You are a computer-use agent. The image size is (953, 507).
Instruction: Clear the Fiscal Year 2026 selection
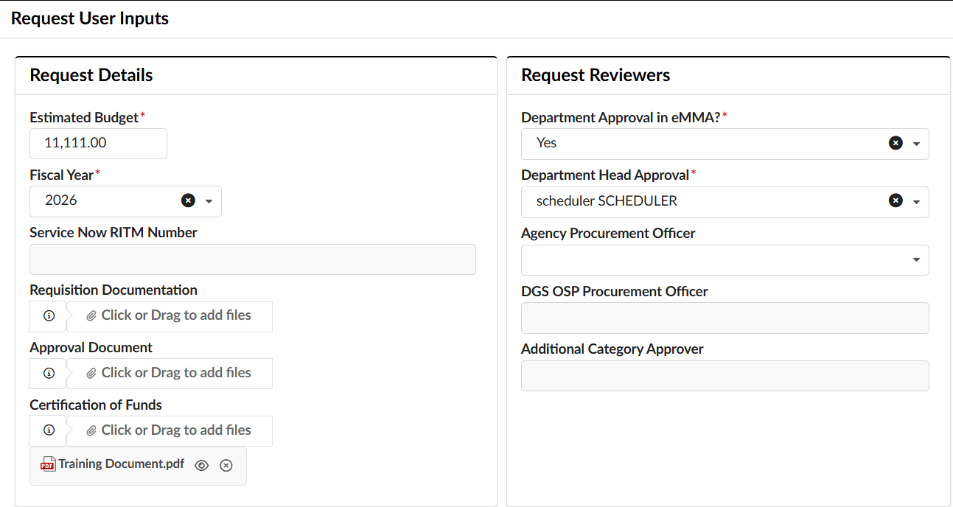pos(188,200)
